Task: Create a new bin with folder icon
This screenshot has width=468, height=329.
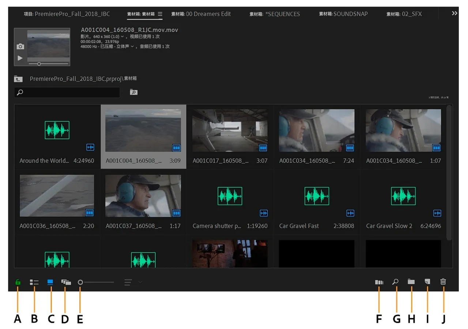Action: tap(411, 282)
